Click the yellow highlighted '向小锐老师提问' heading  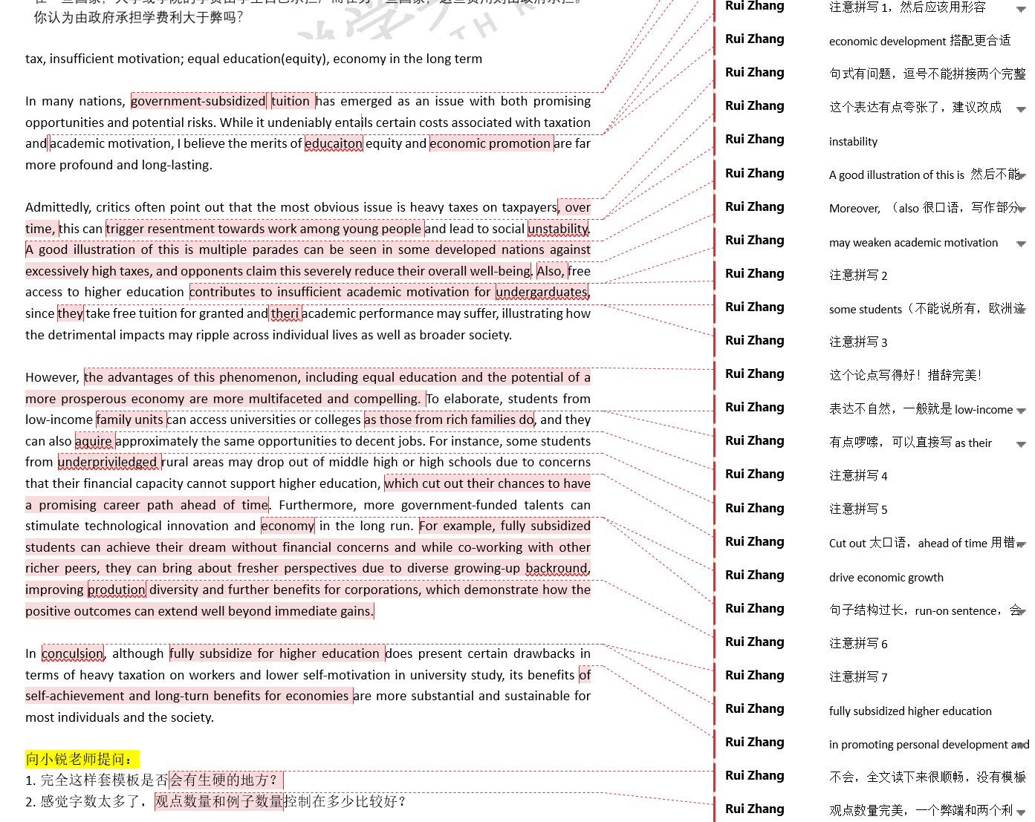pos(81,759)
